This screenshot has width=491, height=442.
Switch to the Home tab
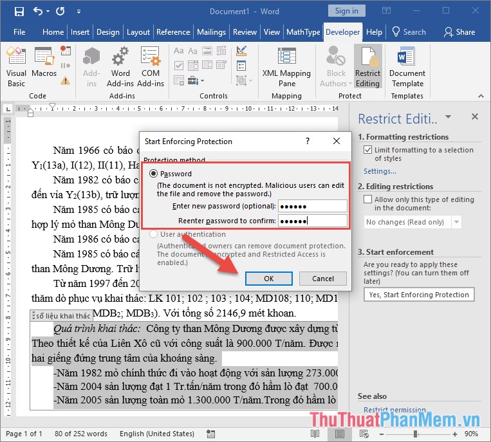(x=53, y=32)
